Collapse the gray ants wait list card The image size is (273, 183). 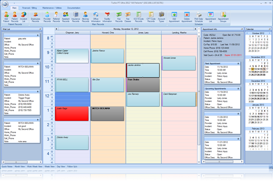coord(38,35)
